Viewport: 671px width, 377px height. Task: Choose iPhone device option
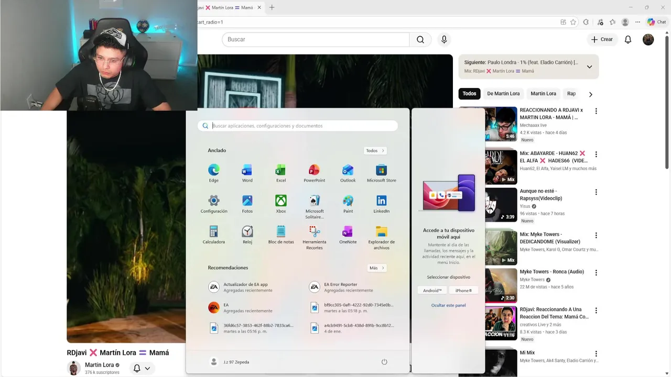point(463,291)
